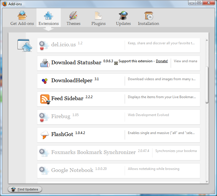
Task: Click the Donate! link
Action: click(162, 61)
